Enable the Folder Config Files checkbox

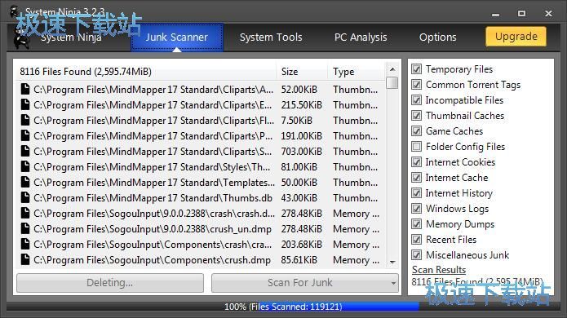pos(417,146)
